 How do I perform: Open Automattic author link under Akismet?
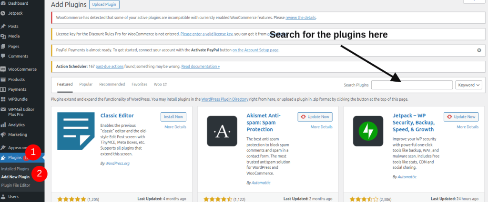coord(261,183)
